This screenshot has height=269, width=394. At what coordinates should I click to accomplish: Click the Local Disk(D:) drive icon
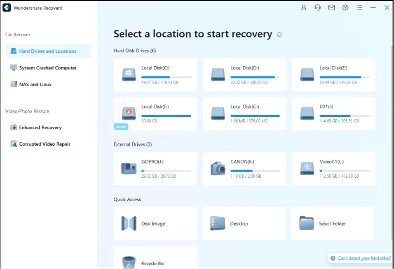coord(218,75)
